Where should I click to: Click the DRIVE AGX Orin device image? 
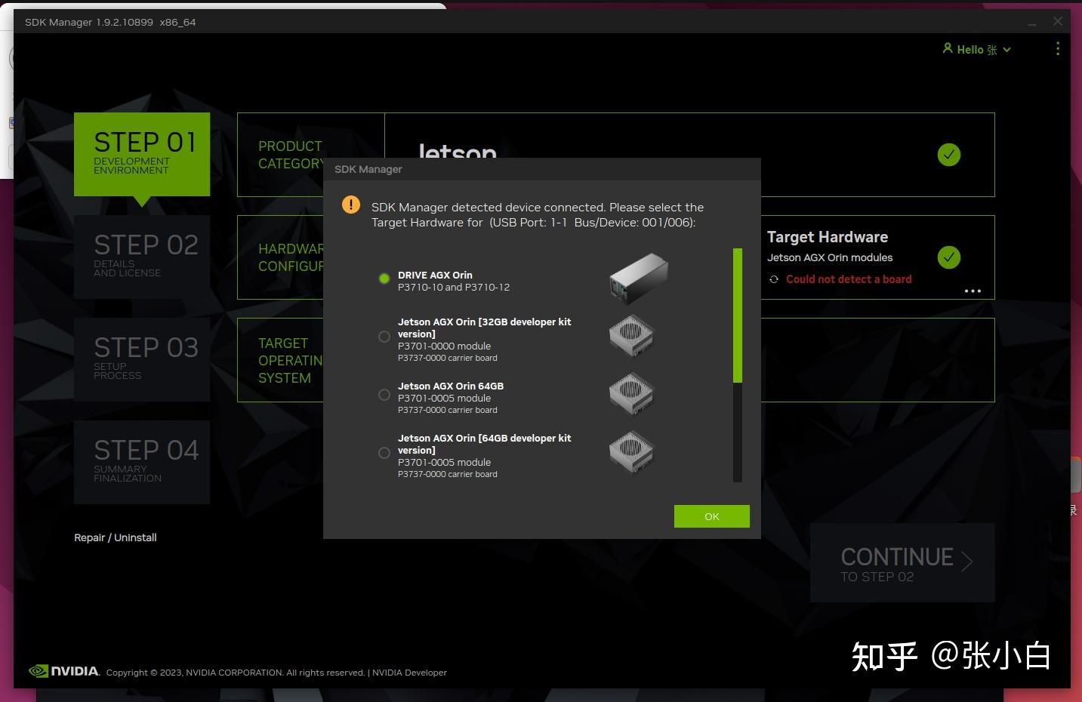click(637, 279)
